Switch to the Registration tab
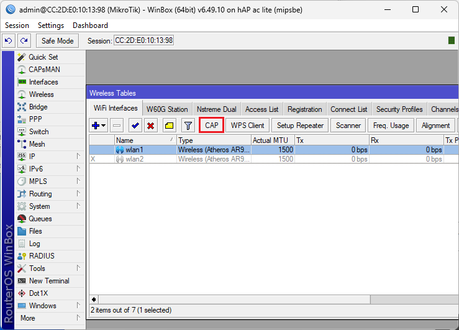This screenshot has height=330, width=459. click(x=305, y=109)
